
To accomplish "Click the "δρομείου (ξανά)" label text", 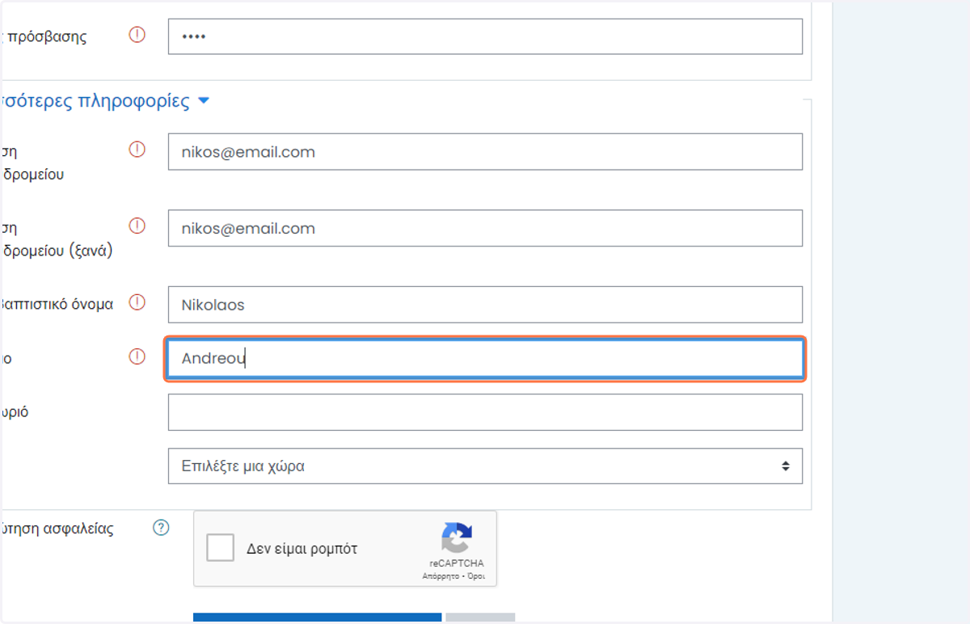I will coord(57,251).
